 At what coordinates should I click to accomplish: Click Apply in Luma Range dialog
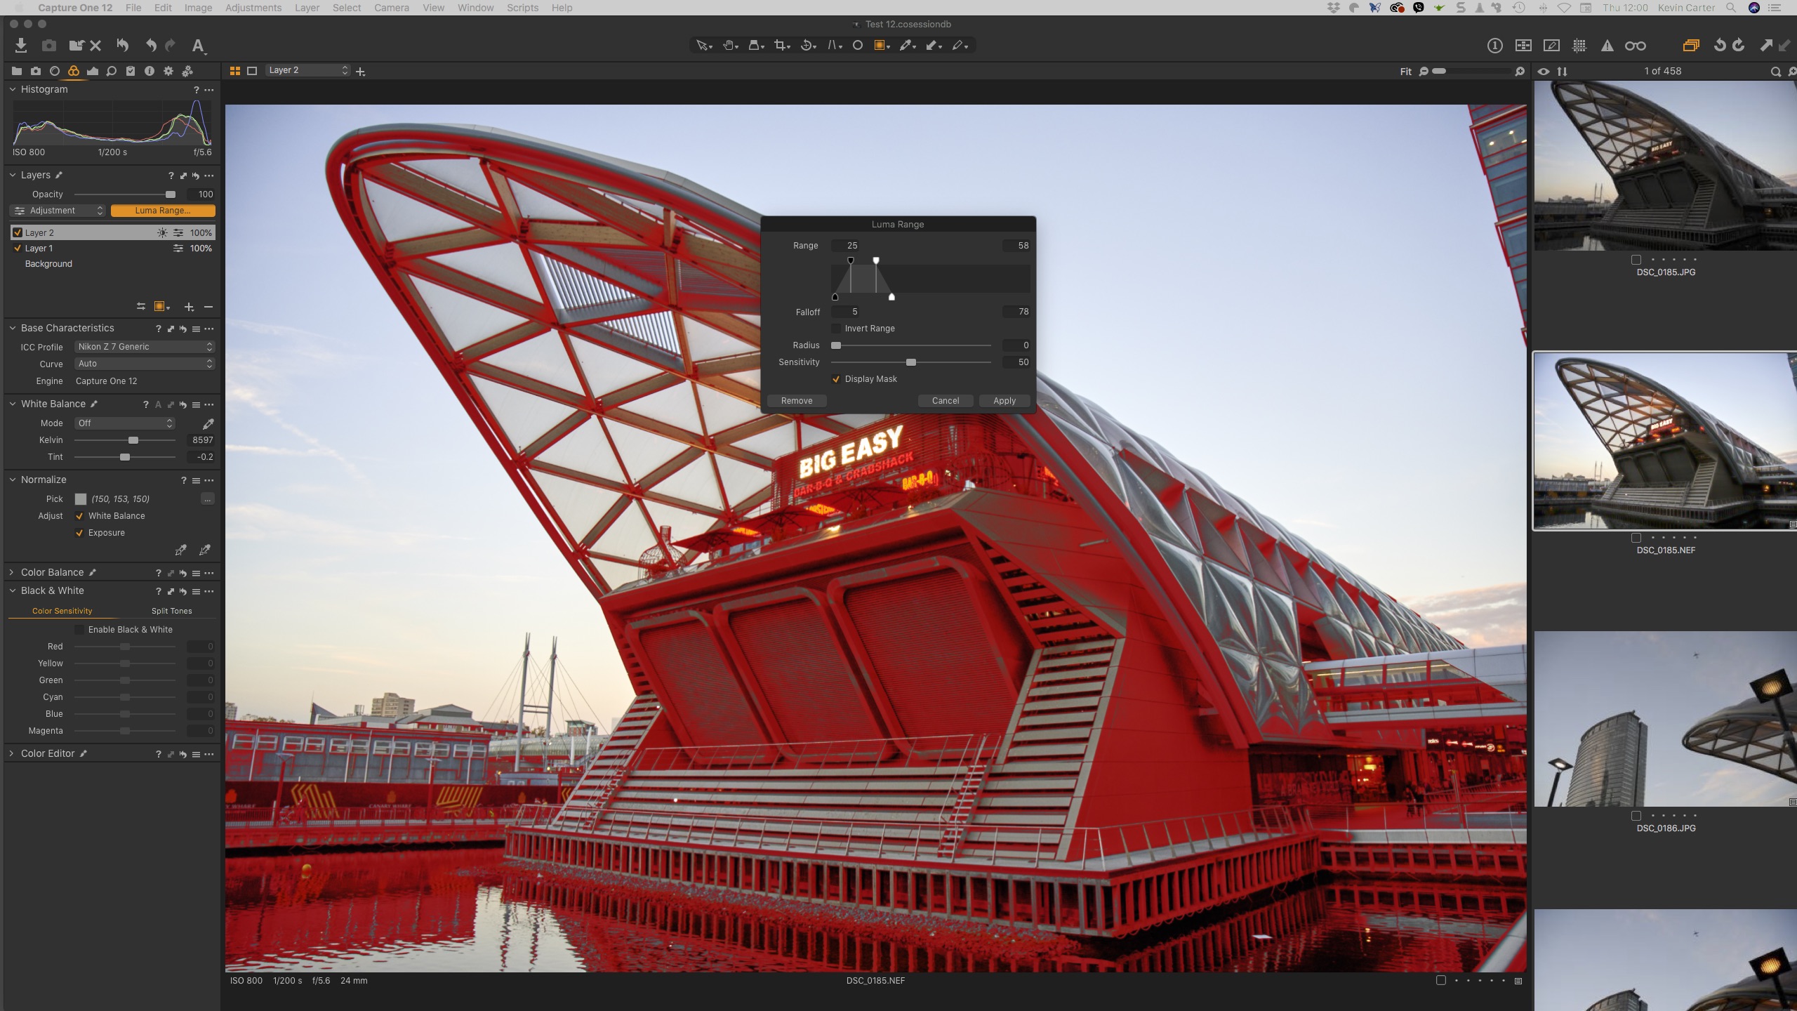coord(1004,401)
